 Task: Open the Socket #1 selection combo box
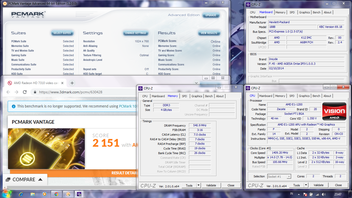click(x=279, y=176)
